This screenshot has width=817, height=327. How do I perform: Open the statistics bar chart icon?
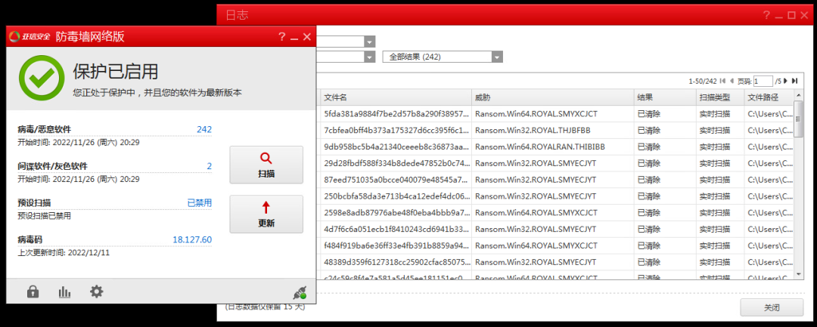point(64,292)
